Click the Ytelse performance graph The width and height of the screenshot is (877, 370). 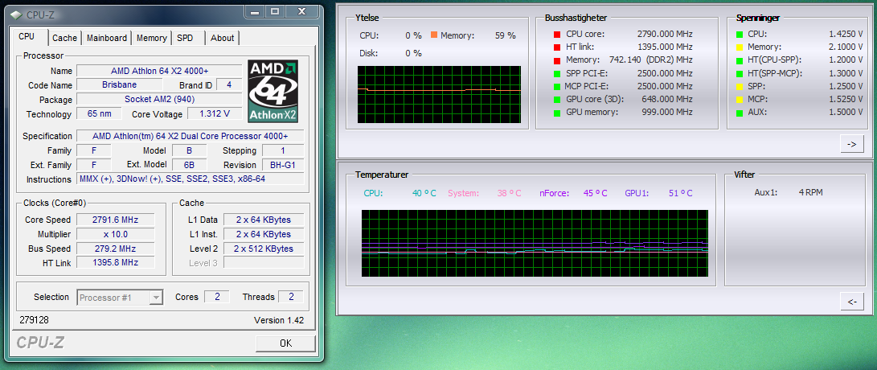point(439,95)
